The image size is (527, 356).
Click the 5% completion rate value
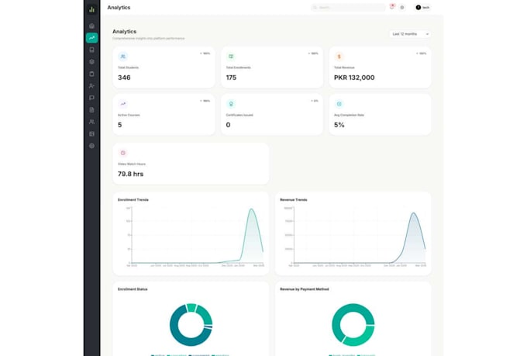point(339,125)
